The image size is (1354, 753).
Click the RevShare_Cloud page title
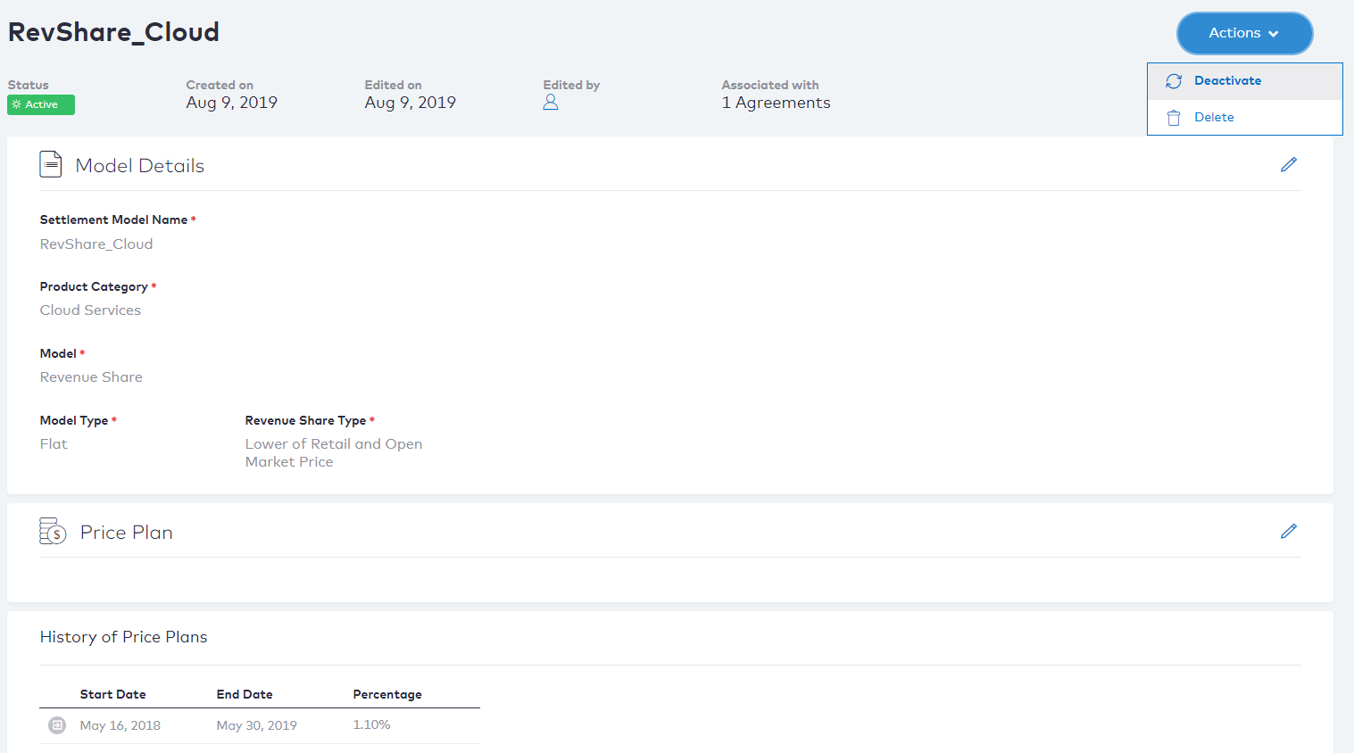[113, 32]
